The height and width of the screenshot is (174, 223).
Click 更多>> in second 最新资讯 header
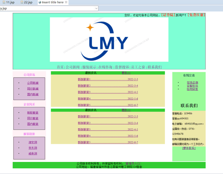(x=126, y=110)
